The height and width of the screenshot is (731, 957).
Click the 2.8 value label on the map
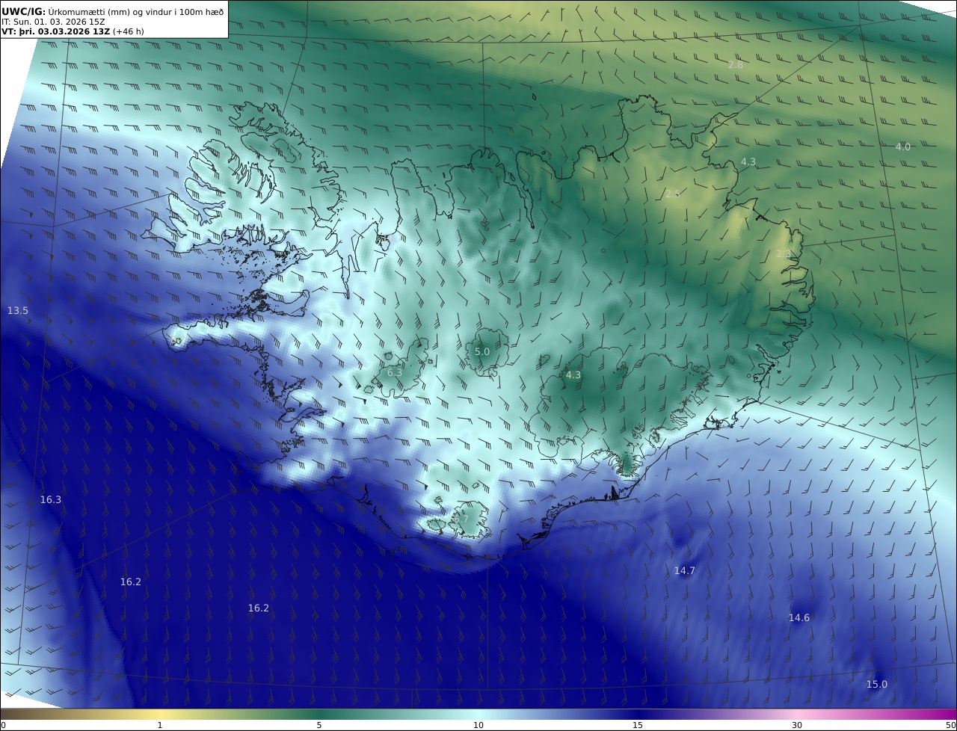736,65
